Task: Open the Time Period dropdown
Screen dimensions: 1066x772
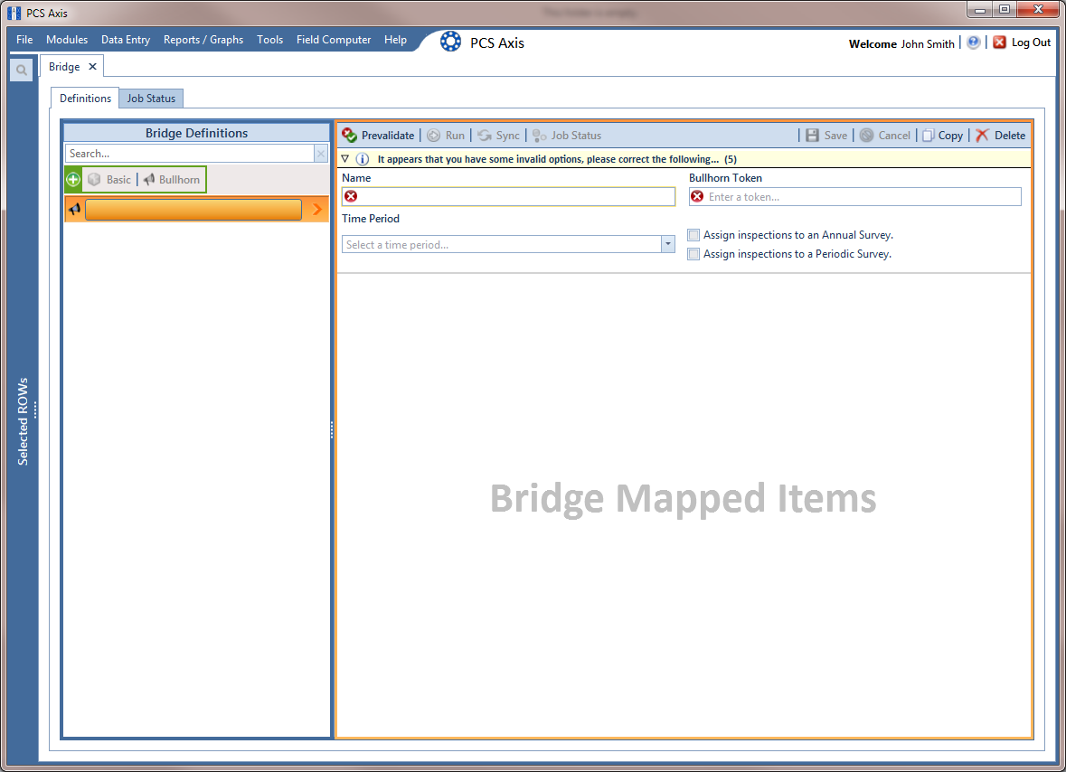Action: pos(667,244)
